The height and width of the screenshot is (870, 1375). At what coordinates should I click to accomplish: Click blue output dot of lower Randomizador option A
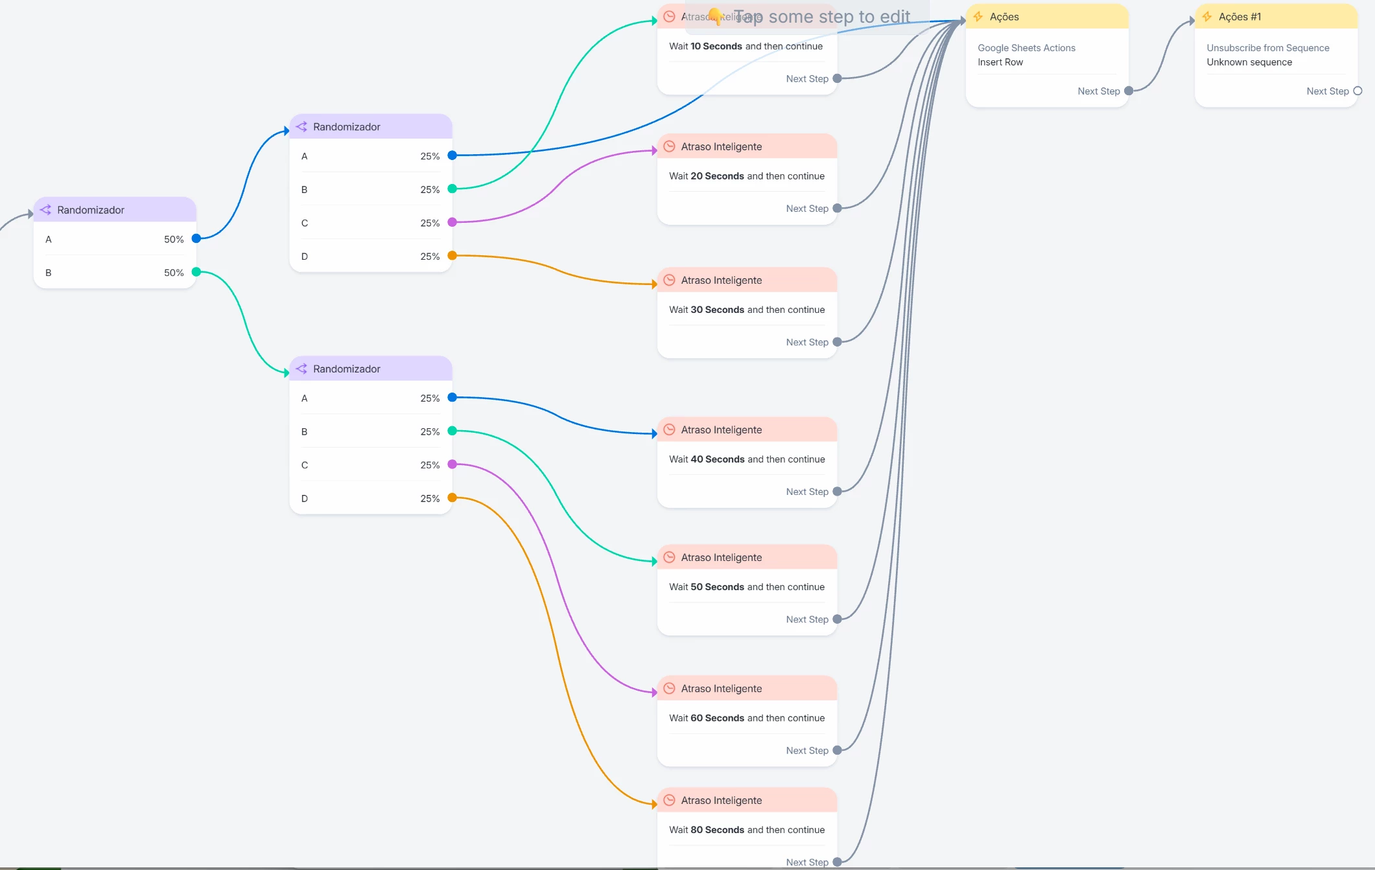pos(452,397)
